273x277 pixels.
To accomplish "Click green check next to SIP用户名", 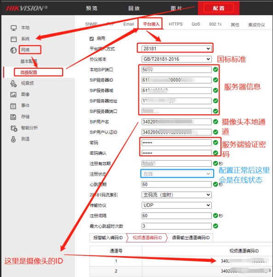I will [215, 122].
